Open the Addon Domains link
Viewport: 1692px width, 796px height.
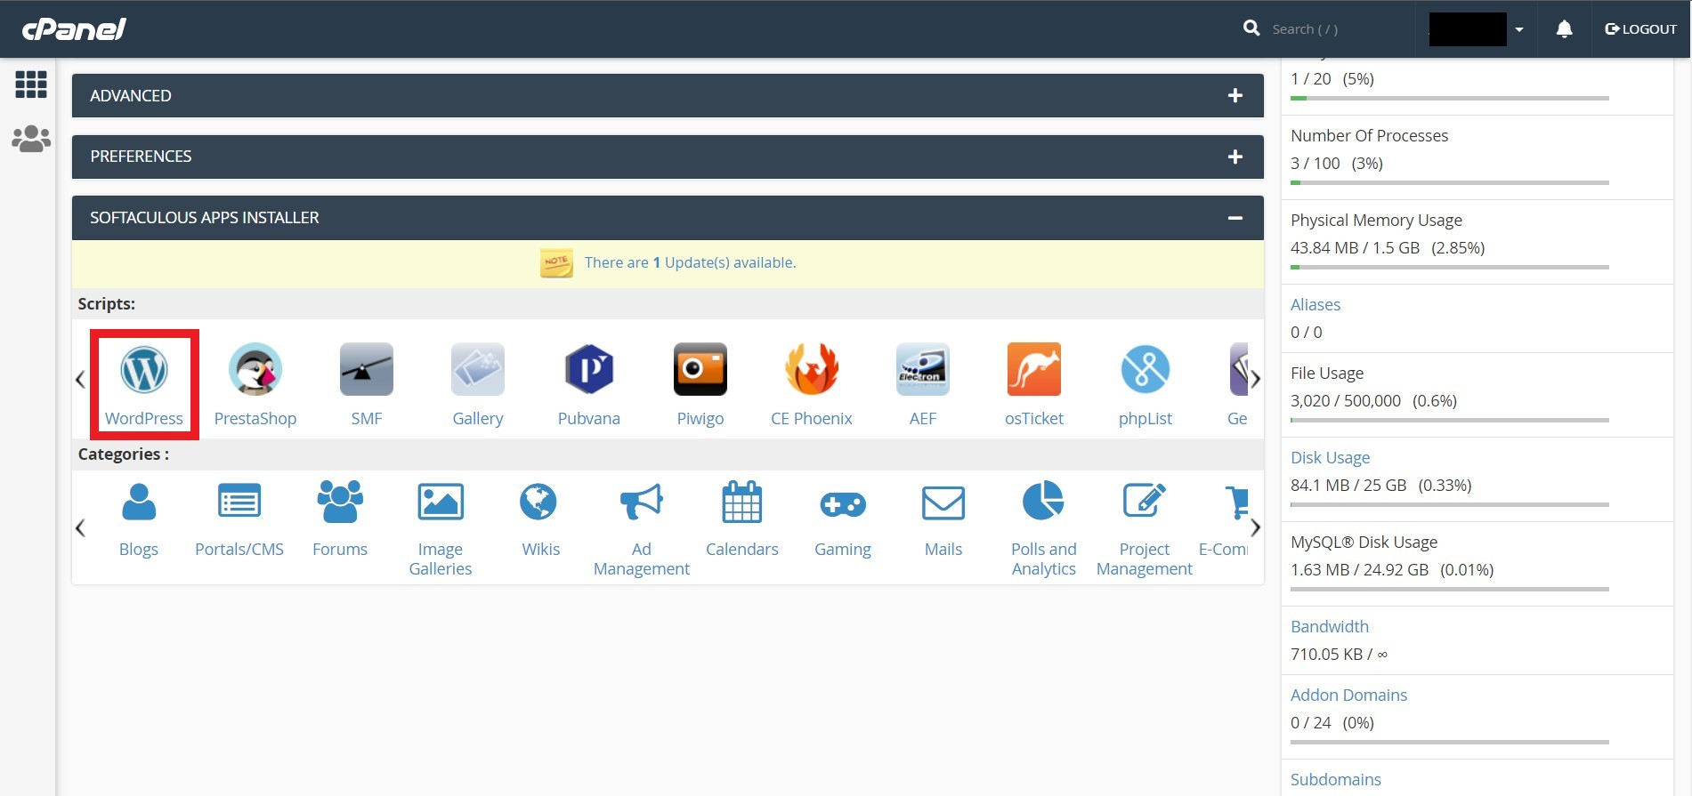click(x=1348, y=695)
